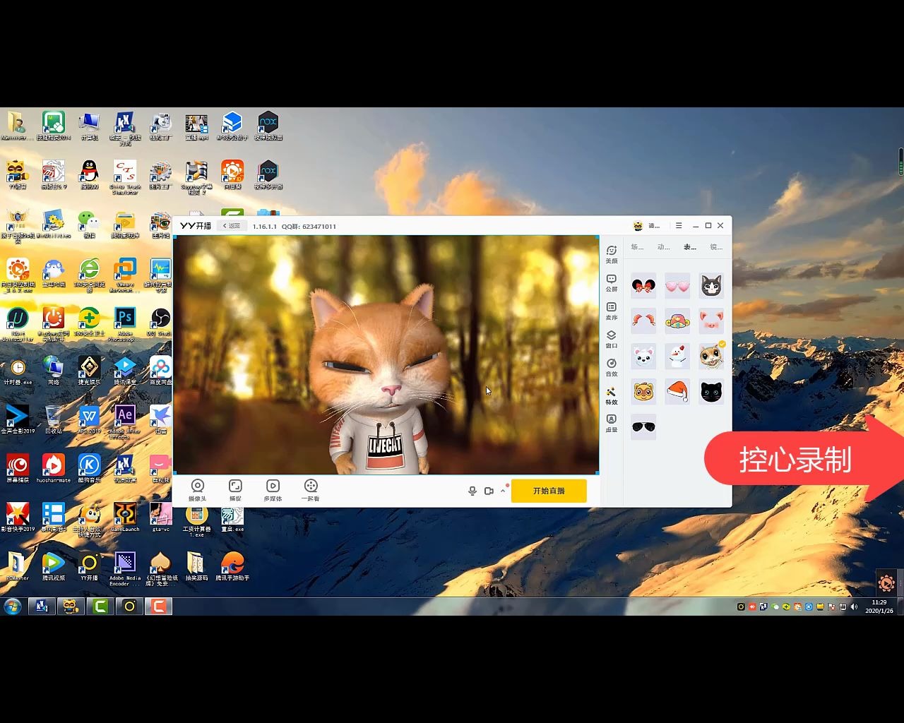The height and width of the screenshot is (723, 904).
Task: Switch to the 镜... effects tab
Action: pos(716,246)
